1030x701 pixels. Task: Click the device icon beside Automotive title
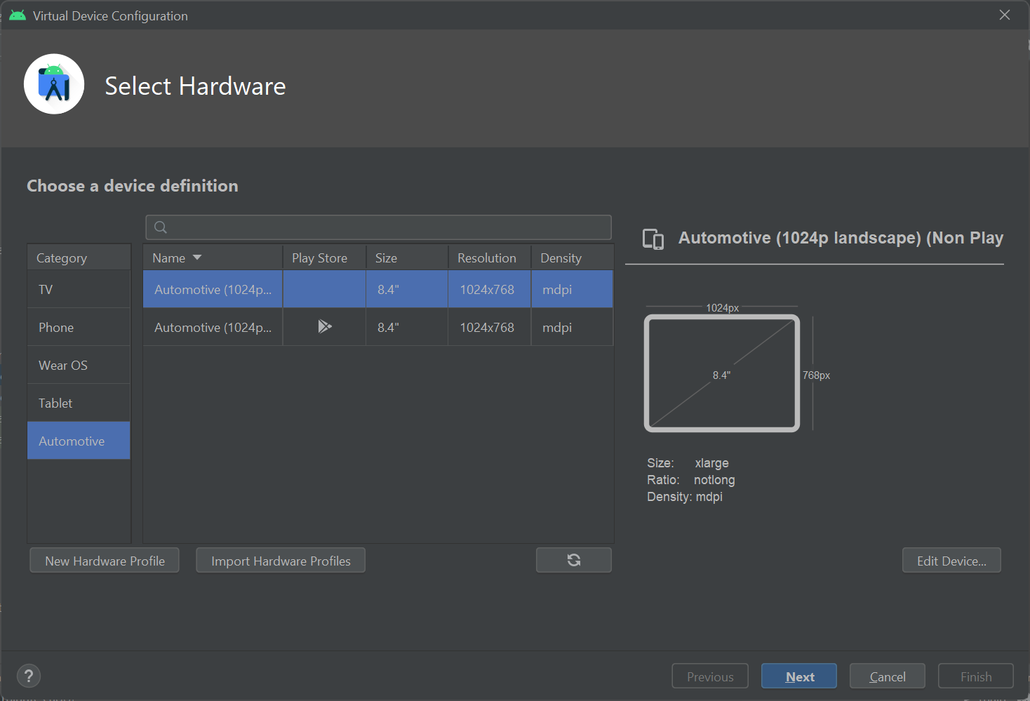(653, 239)
